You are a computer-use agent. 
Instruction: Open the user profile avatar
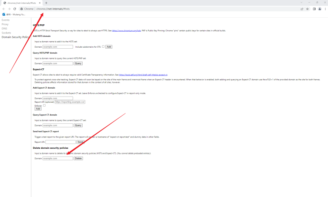tap(320, 9)
